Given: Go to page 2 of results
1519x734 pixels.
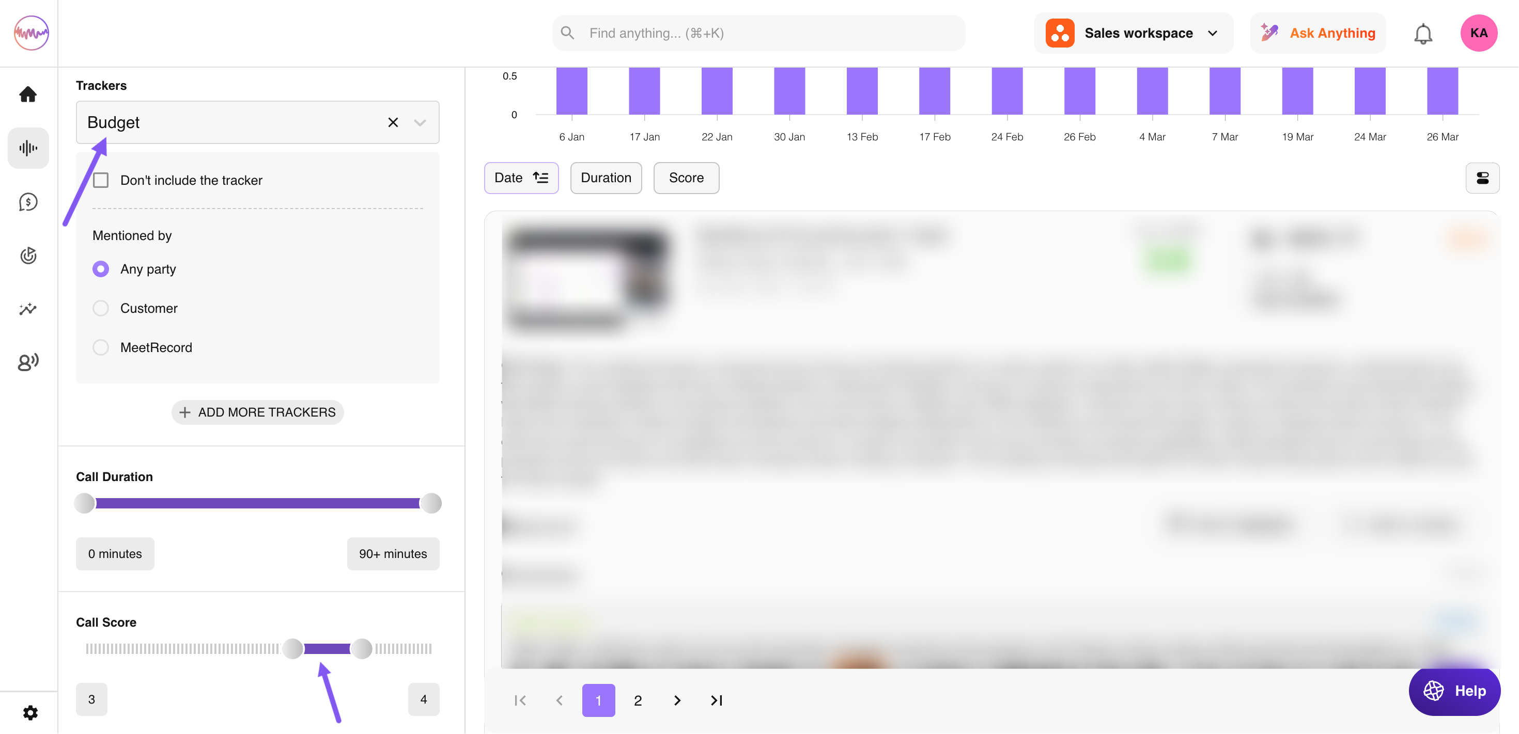Looking at the screenshot, I should click(x=638, y=700).
